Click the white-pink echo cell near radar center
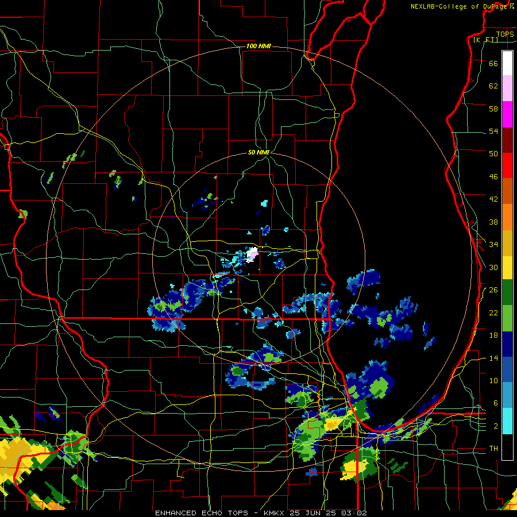Image resolution: width=517 pixels, height=517 pixels. point(252,254)
